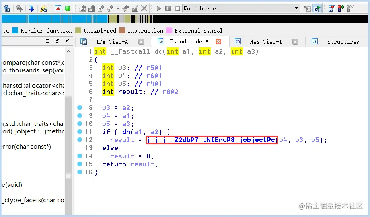The width and height of the screenshot is (370, 217).
Task: Click the Regular function blue legend swatch
Action: coord(15,31)
